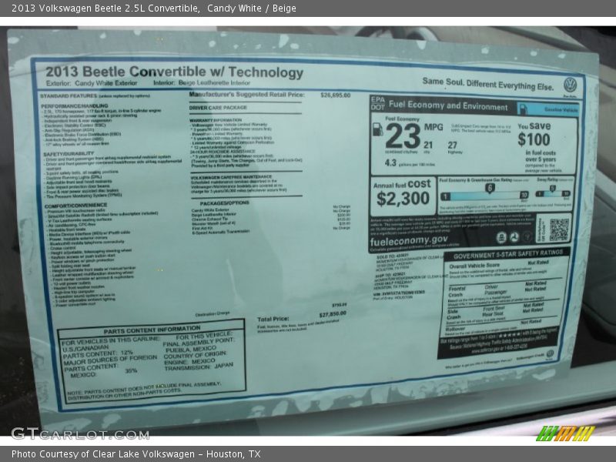Click heading "2013 Beetle Convertible w/ Technology"
Image resolution: width=616 pixels, height=462 pixels.
(x=175, y=72)
